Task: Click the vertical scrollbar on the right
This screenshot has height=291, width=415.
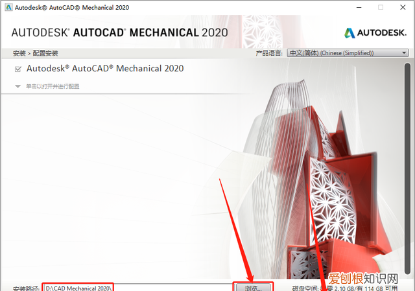Action: pyautogui.click(x=407, y=169)
